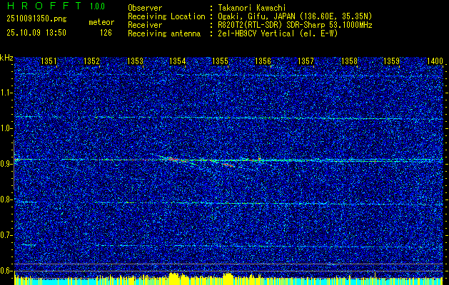Click the 1351 time axis label
Image resolution: width=449 pixels, height=285 pixels.
tap(49, 61)
